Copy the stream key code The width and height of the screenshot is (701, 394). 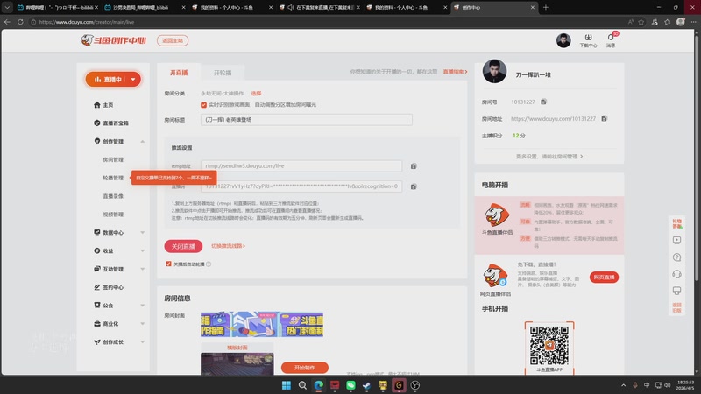[x=414, y=186]
